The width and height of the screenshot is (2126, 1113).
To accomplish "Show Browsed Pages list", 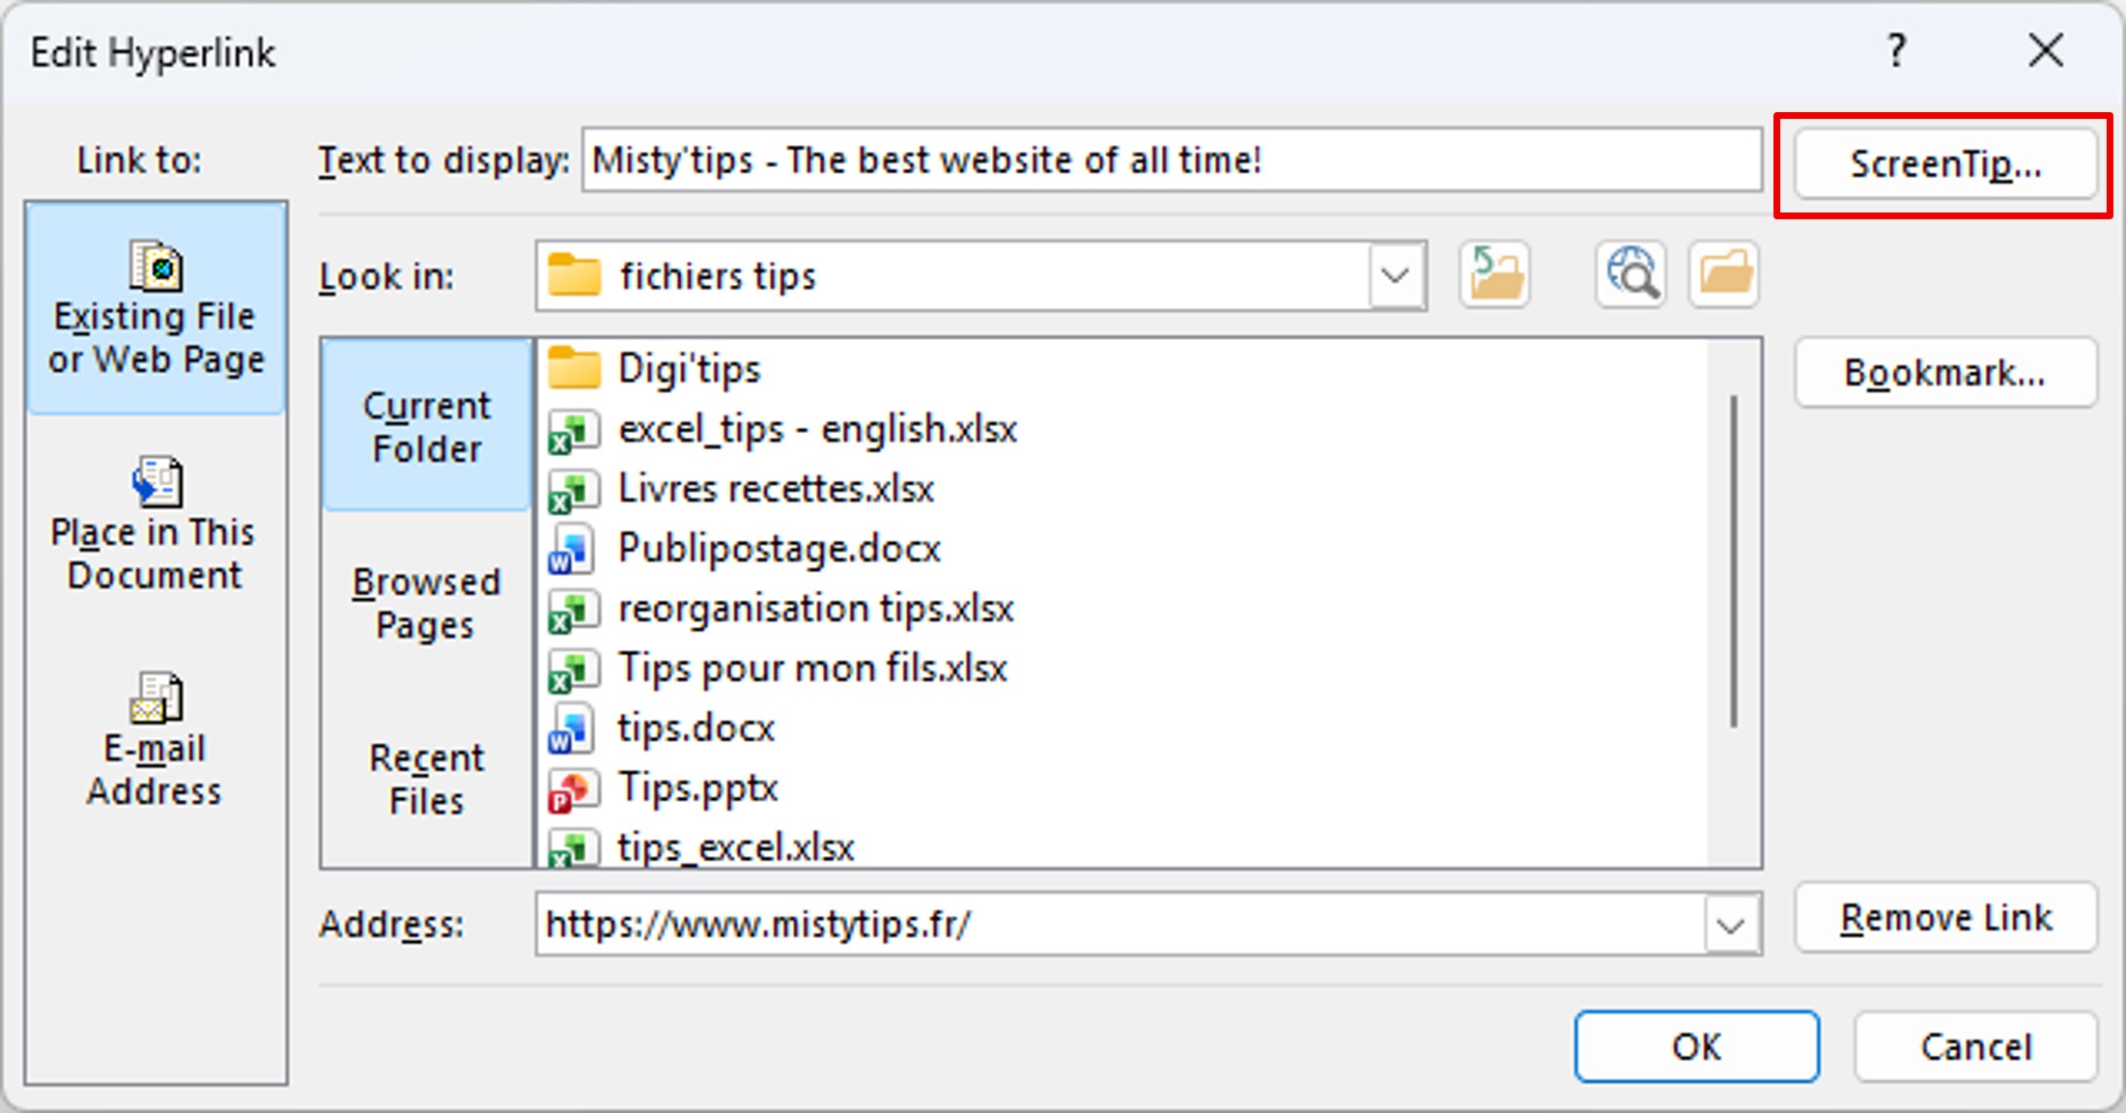I will [x=426, y=602].
